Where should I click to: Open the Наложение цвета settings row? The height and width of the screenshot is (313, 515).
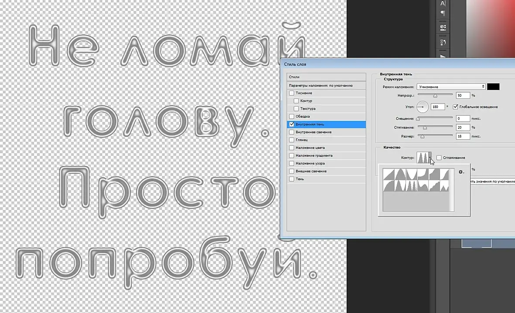[326, 148]
